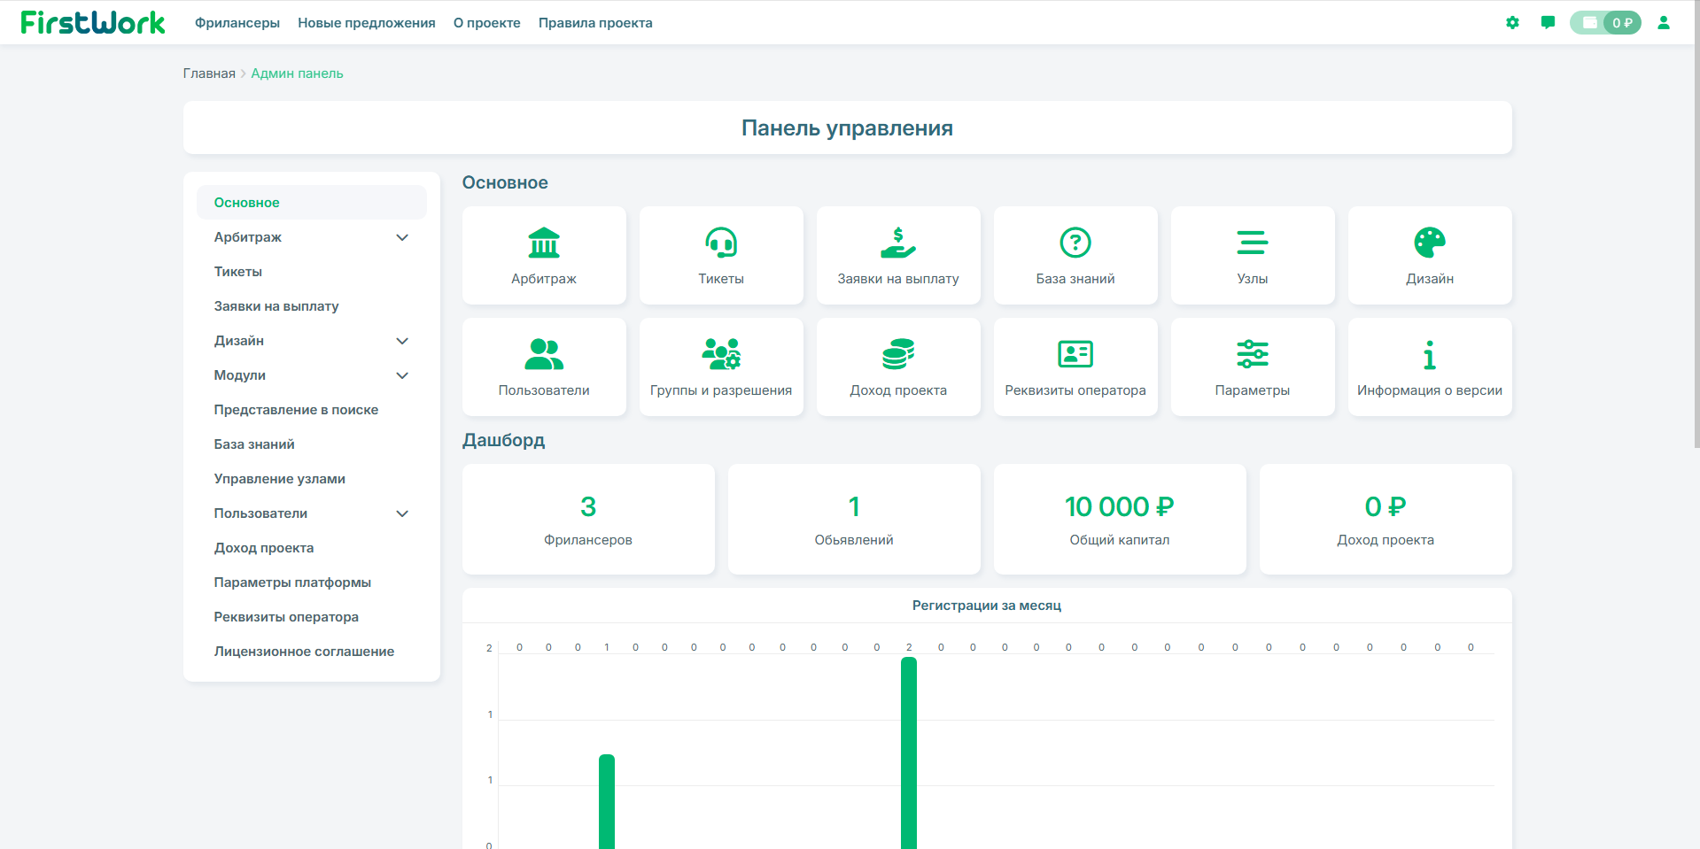Open the chat messages icon in header
The width and height of the screenshot is (1700, 849).
tap(1548, 23)
